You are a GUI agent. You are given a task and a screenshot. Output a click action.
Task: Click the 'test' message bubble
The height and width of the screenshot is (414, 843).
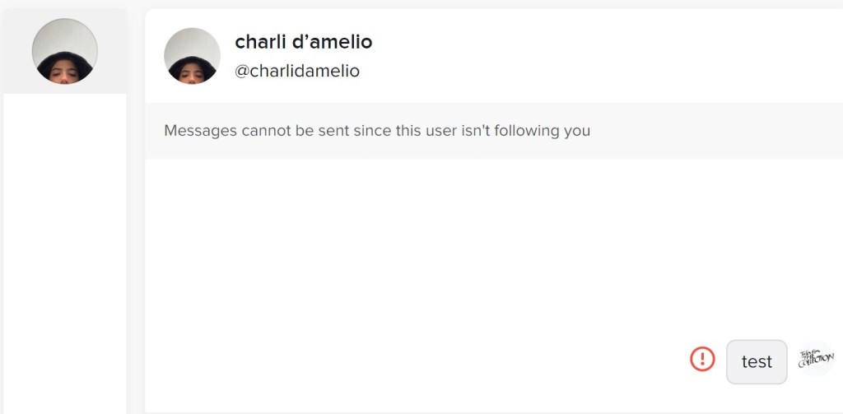pyautogui.click(x=757, y=362)
